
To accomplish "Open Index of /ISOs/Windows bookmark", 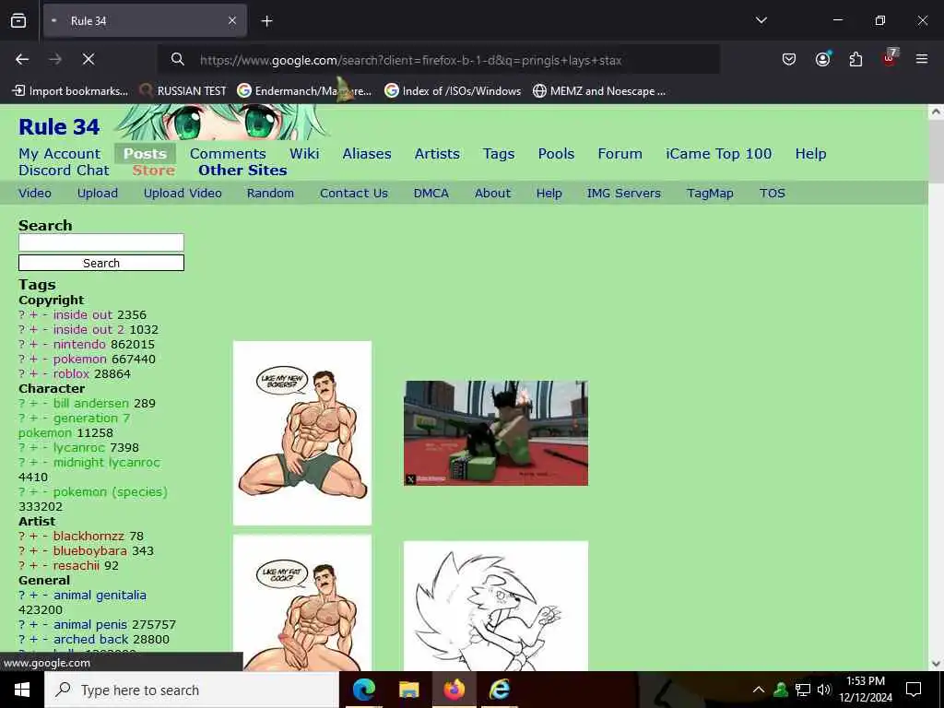I will (453, 91).
